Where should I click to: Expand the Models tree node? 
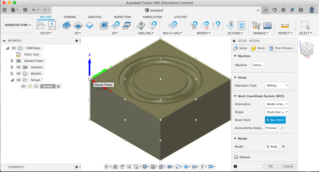click(12, 74)
